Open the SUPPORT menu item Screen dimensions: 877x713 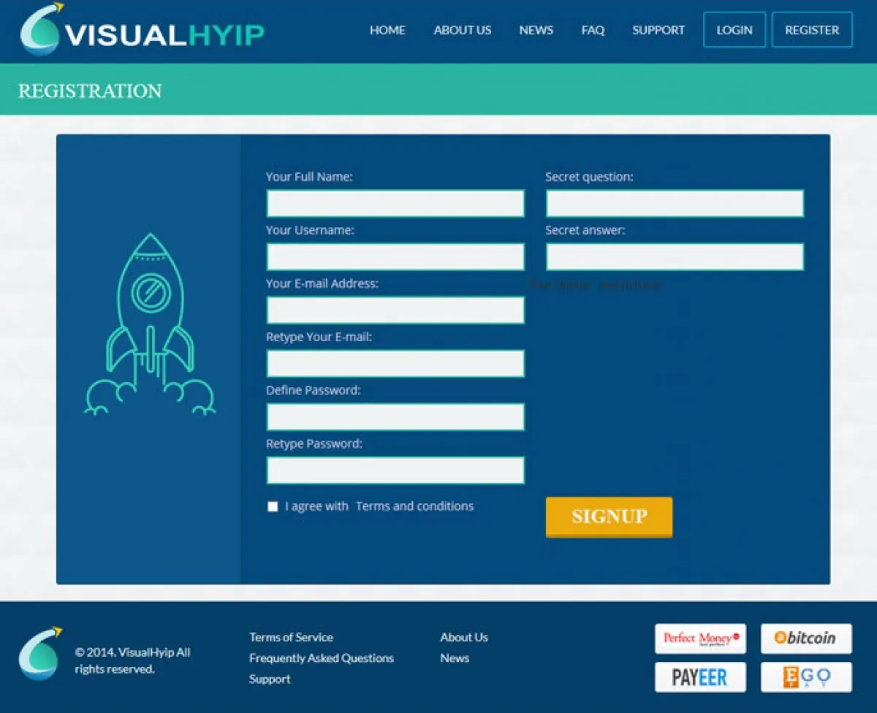point(658,30)
